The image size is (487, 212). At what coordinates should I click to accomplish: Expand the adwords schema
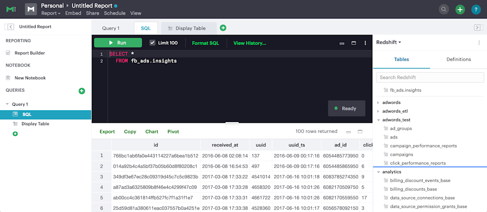(x=378, y=102)
